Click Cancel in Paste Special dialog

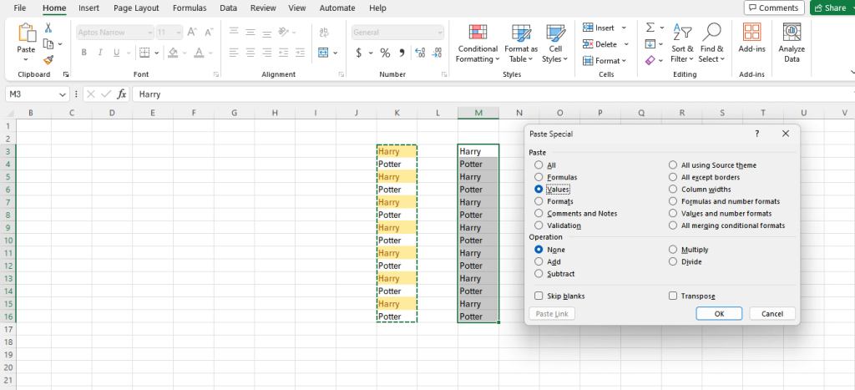772,314
